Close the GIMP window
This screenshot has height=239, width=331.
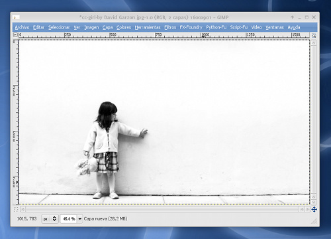pos(314,17)
